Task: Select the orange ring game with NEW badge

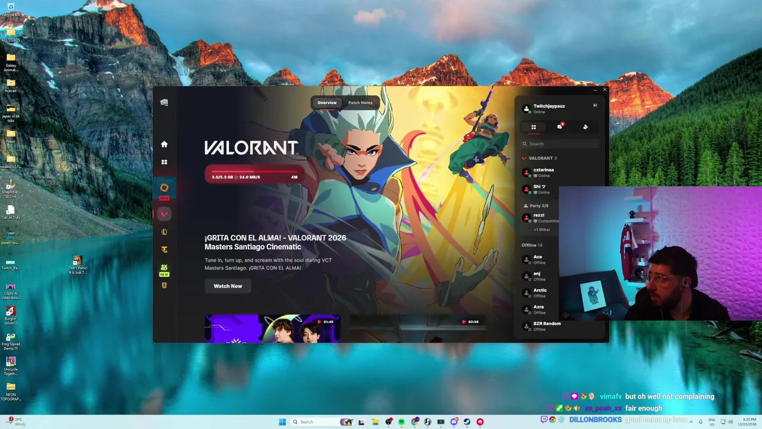Action: tap(164, 188)
